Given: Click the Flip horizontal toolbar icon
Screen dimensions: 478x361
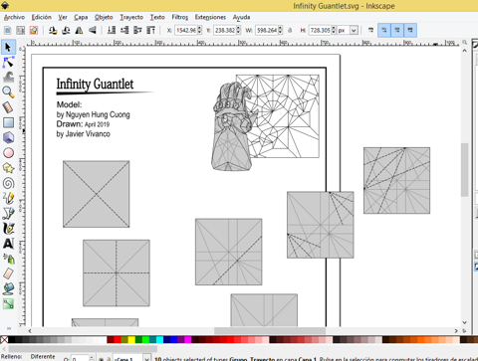Looking at the screenshot, I should click(x=79, y=31).
